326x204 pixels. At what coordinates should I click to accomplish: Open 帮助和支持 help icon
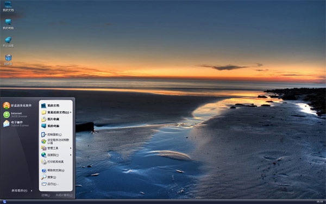click(x=56, y=170)
